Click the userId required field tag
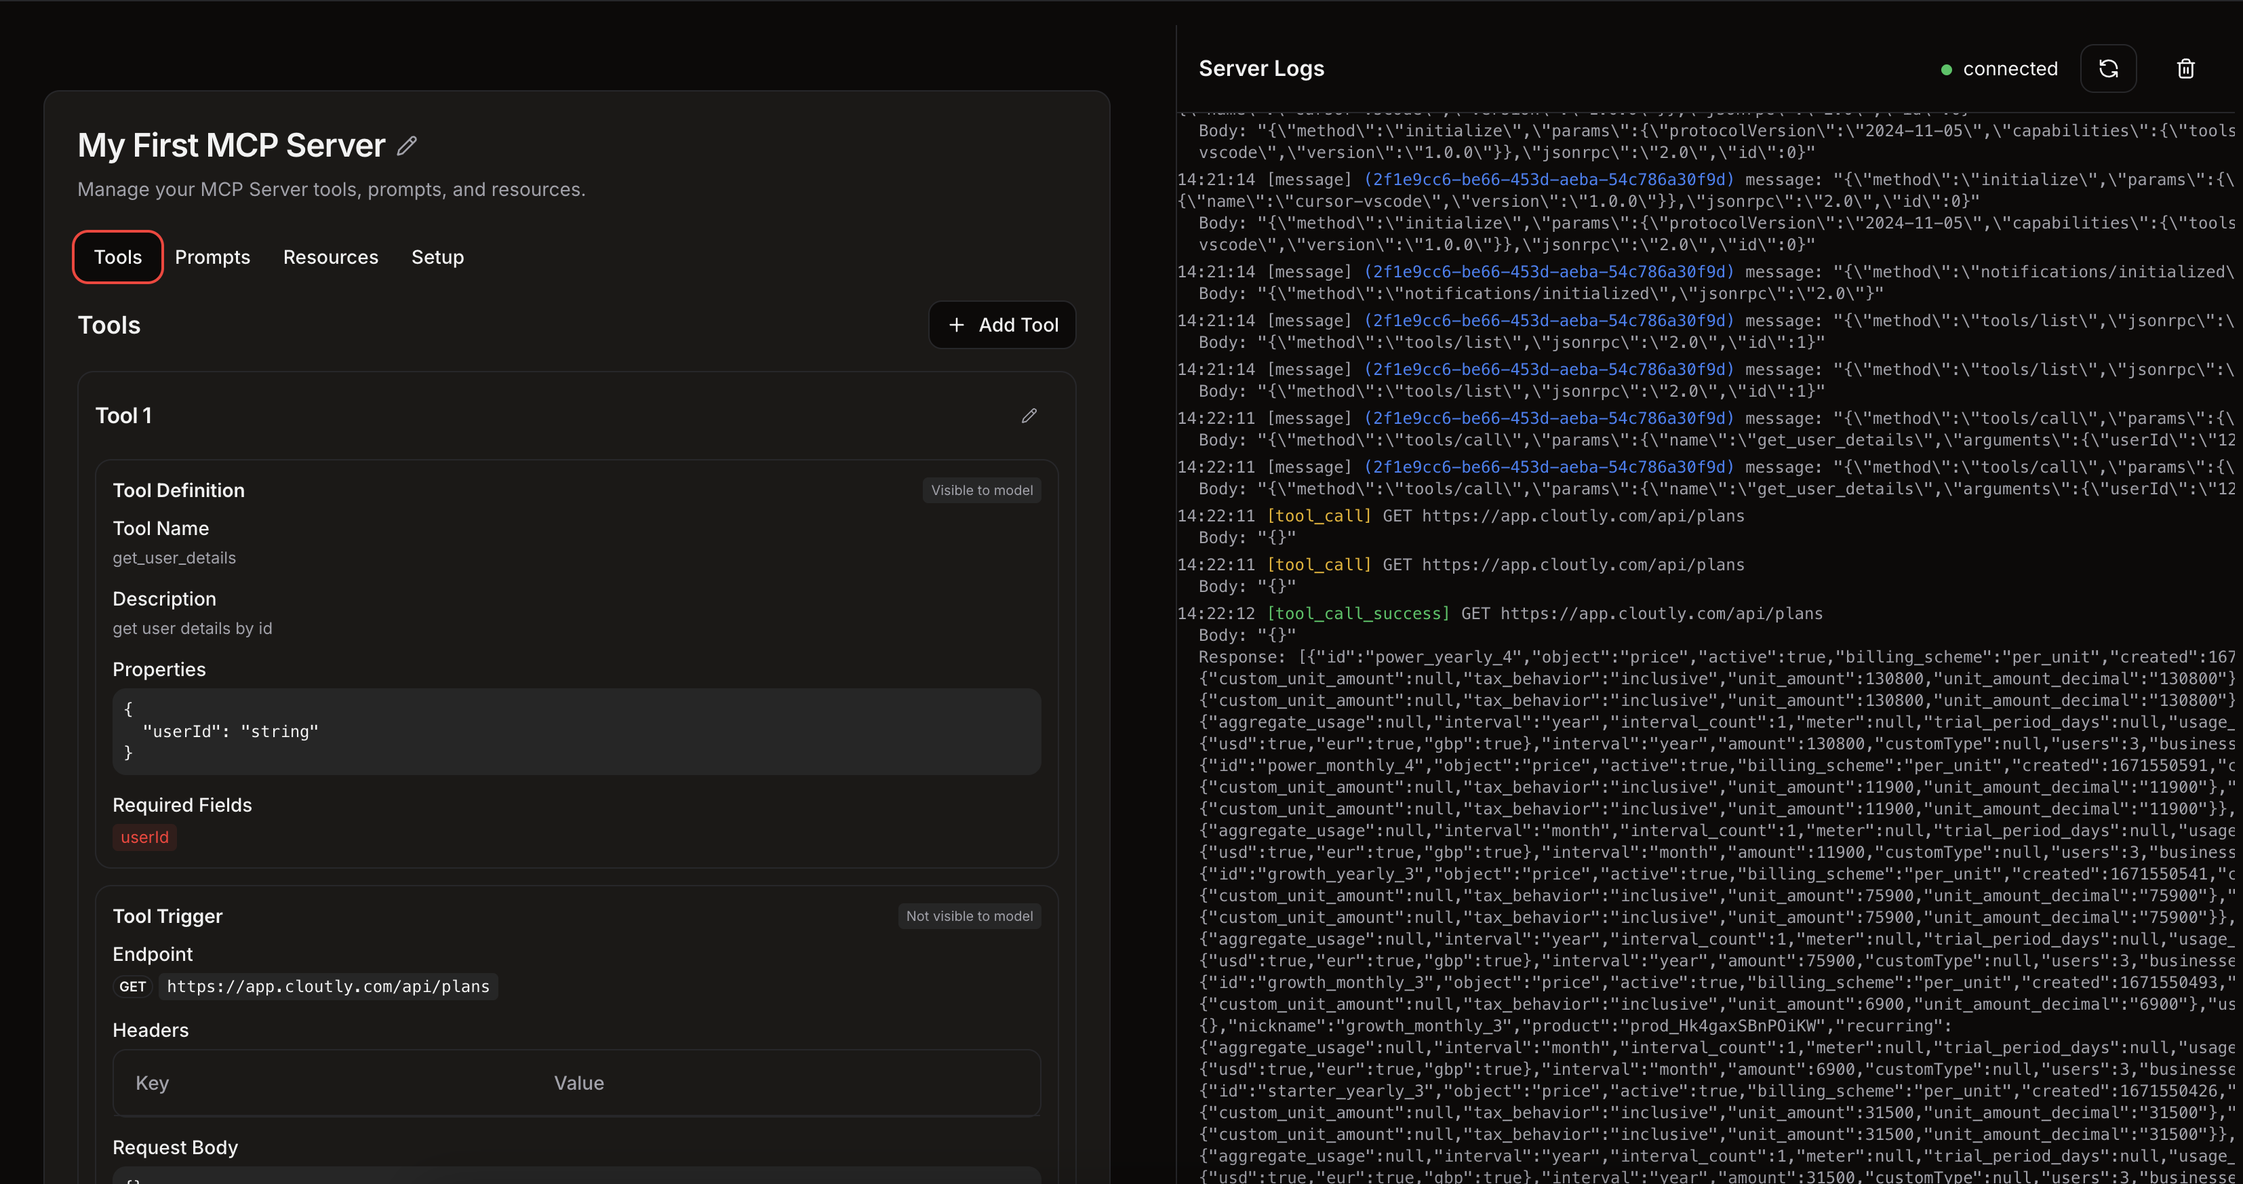 pos(144,837)
